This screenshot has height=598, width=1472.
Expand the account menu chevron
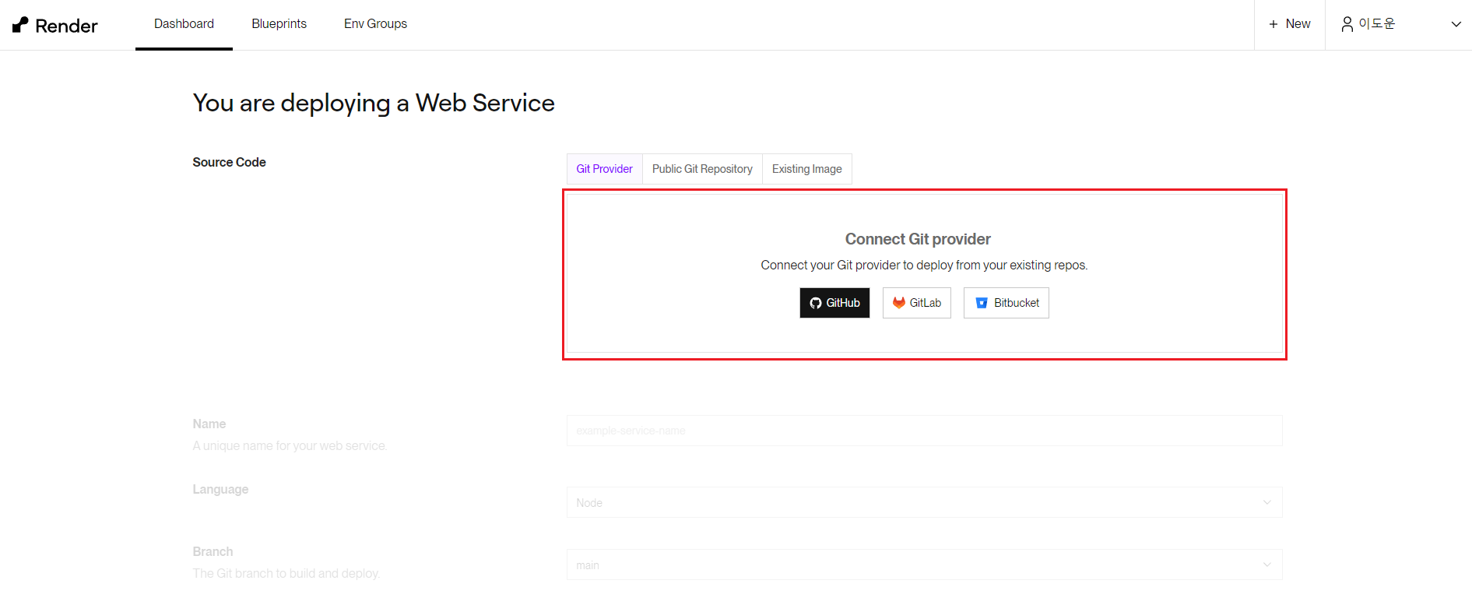coord(1456,24)
